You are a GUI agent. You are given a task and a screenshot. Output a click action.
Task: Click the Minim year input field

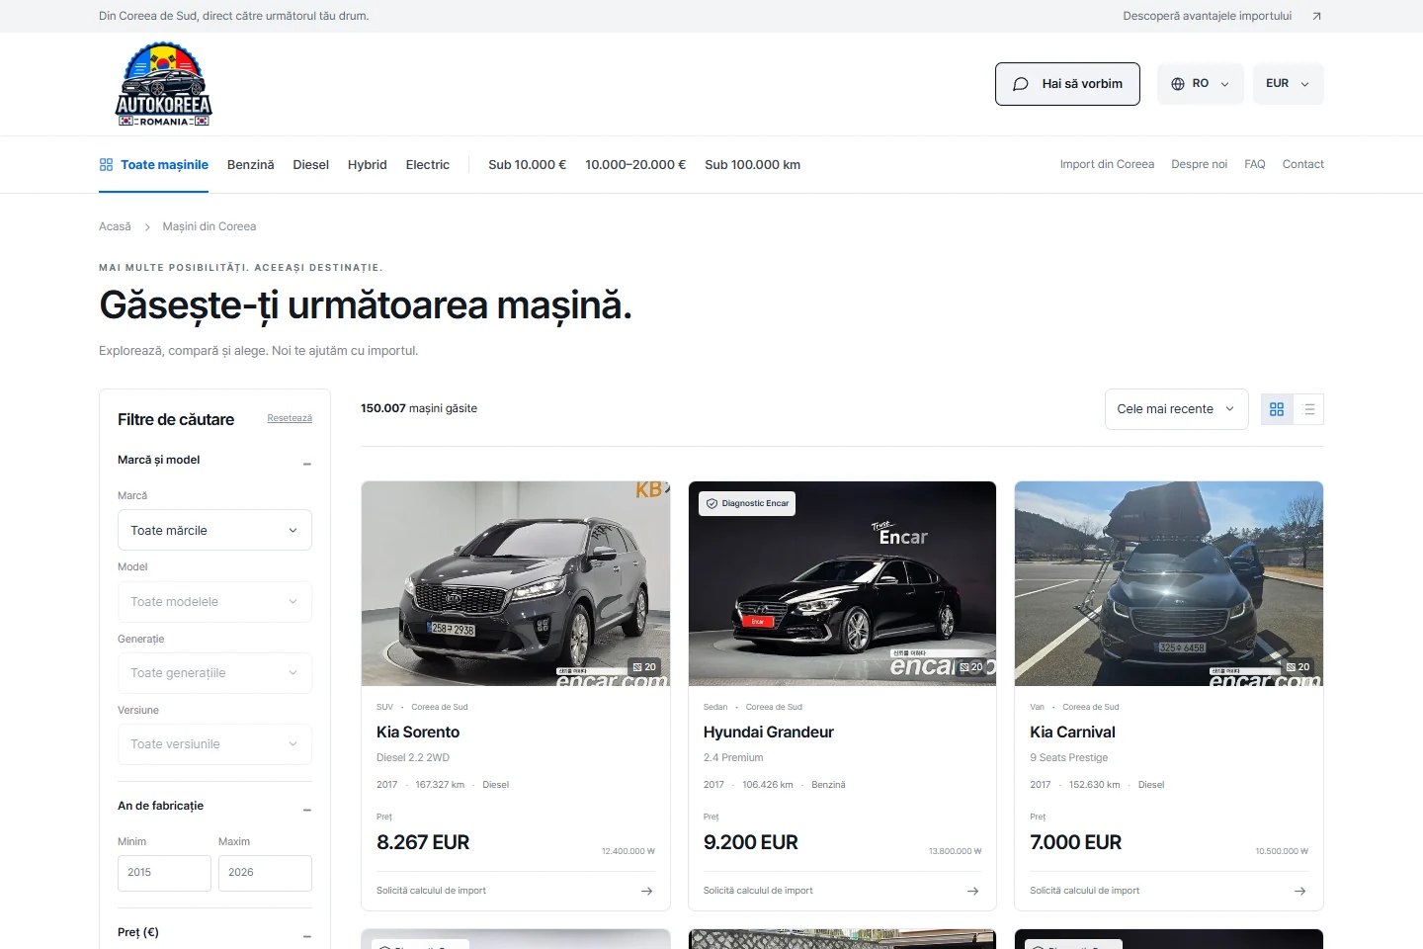point(164,873)
